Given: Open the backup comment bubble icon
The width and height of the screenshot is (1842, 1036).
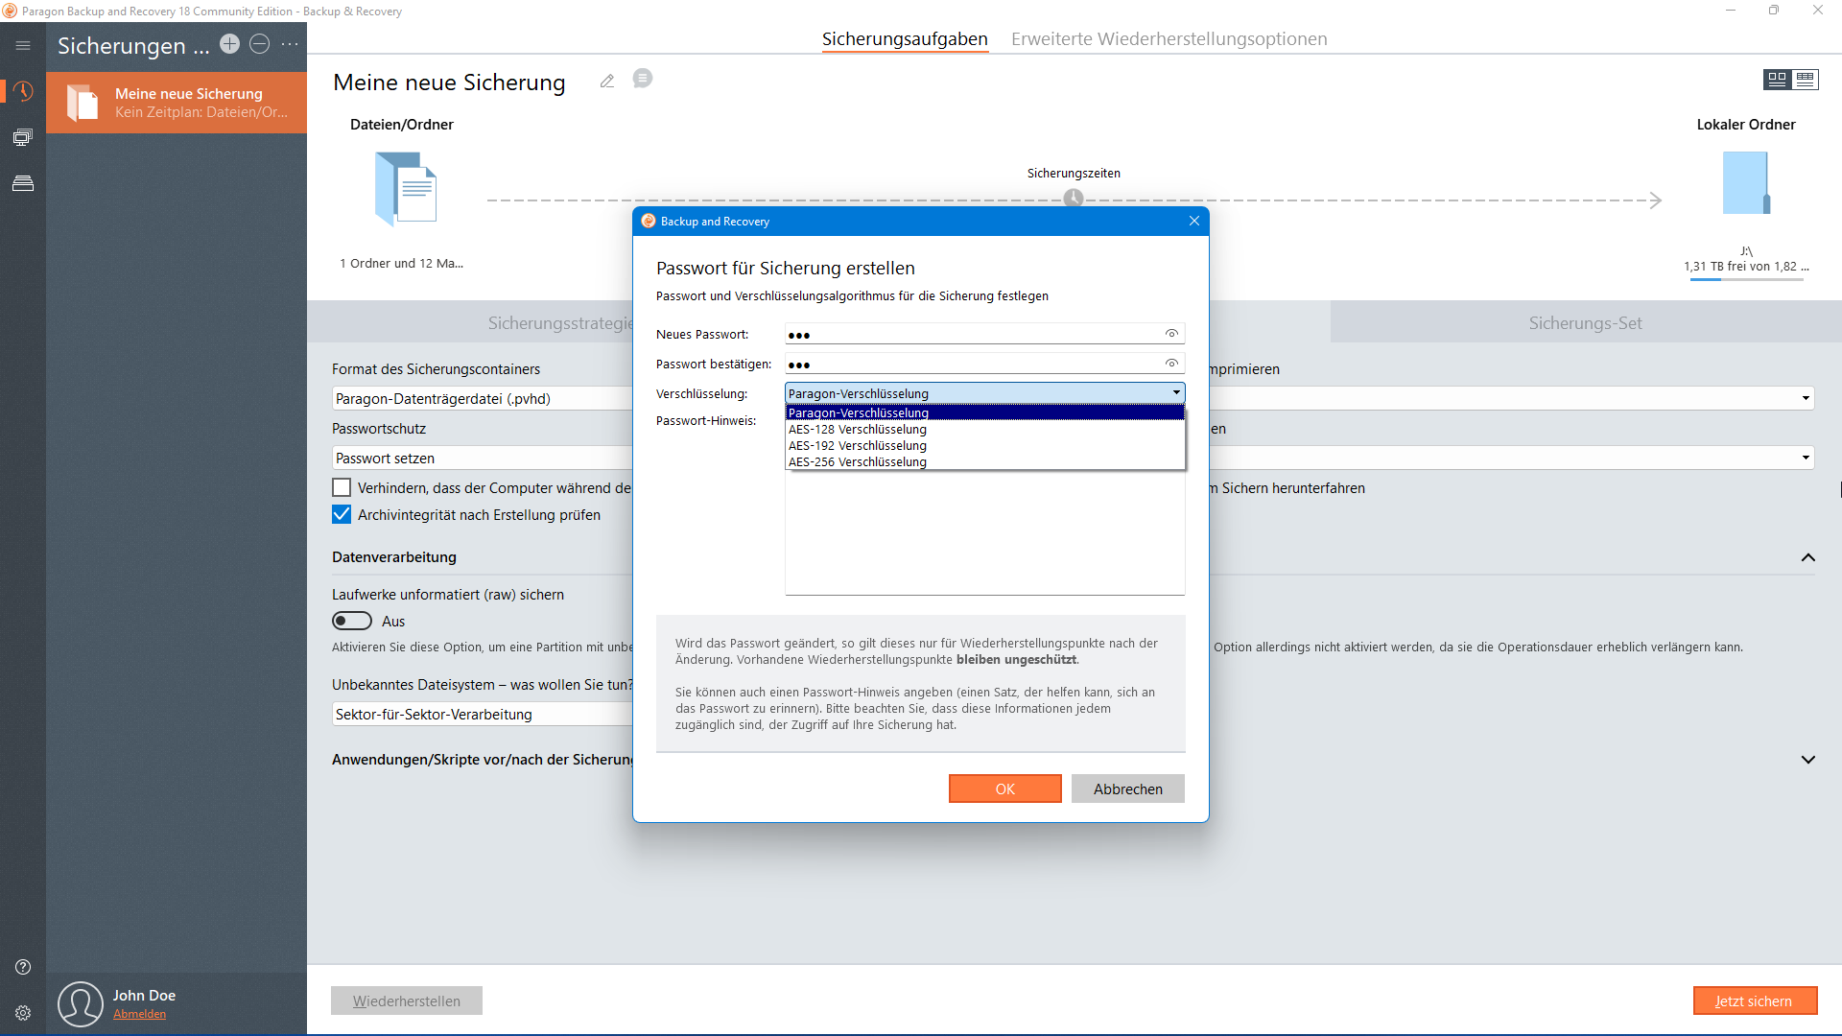Looking at the screenshot, I should (643, 79).
